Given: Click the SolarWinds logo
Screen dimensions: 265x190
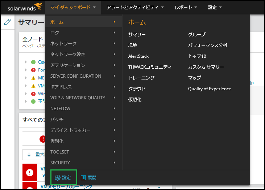Looking at the screenshot, I should (25, 7).
